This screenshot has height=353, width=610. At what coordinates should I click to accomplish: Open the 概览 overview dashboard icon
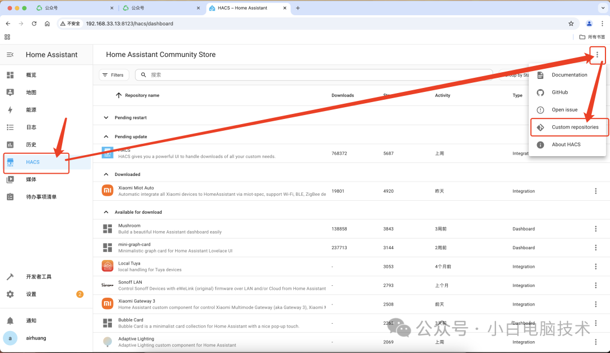(10, 75)
